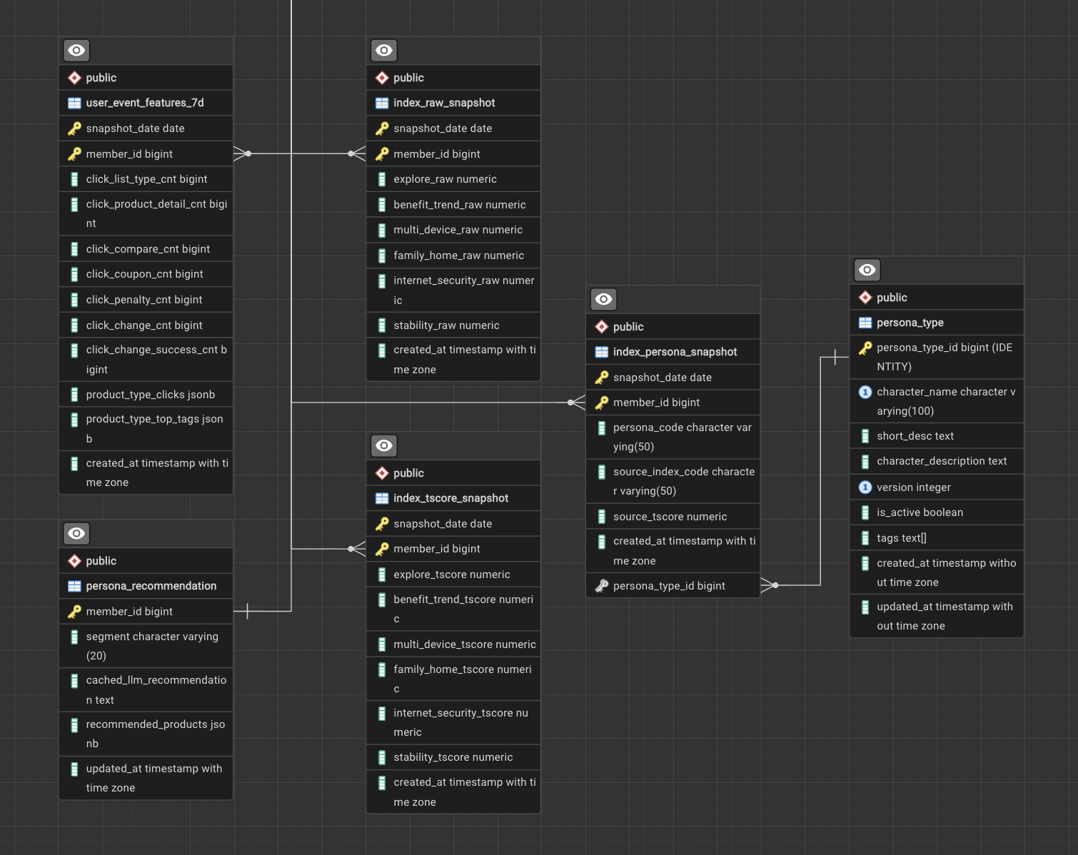Toggle eye icon on persona_type table
The height and width of the screenshot is (855, 1078).
[867, 270]
